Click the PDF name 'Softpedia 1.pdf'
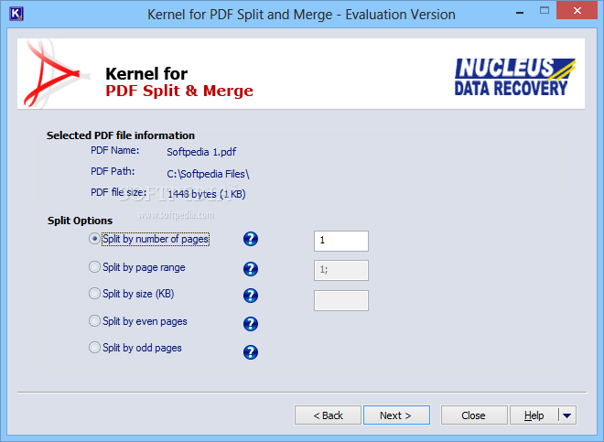604x442 pixels. 201,152
